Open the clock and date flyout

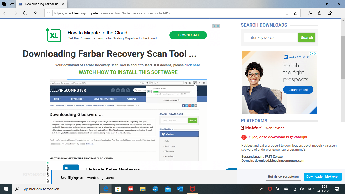coord(323,189)
